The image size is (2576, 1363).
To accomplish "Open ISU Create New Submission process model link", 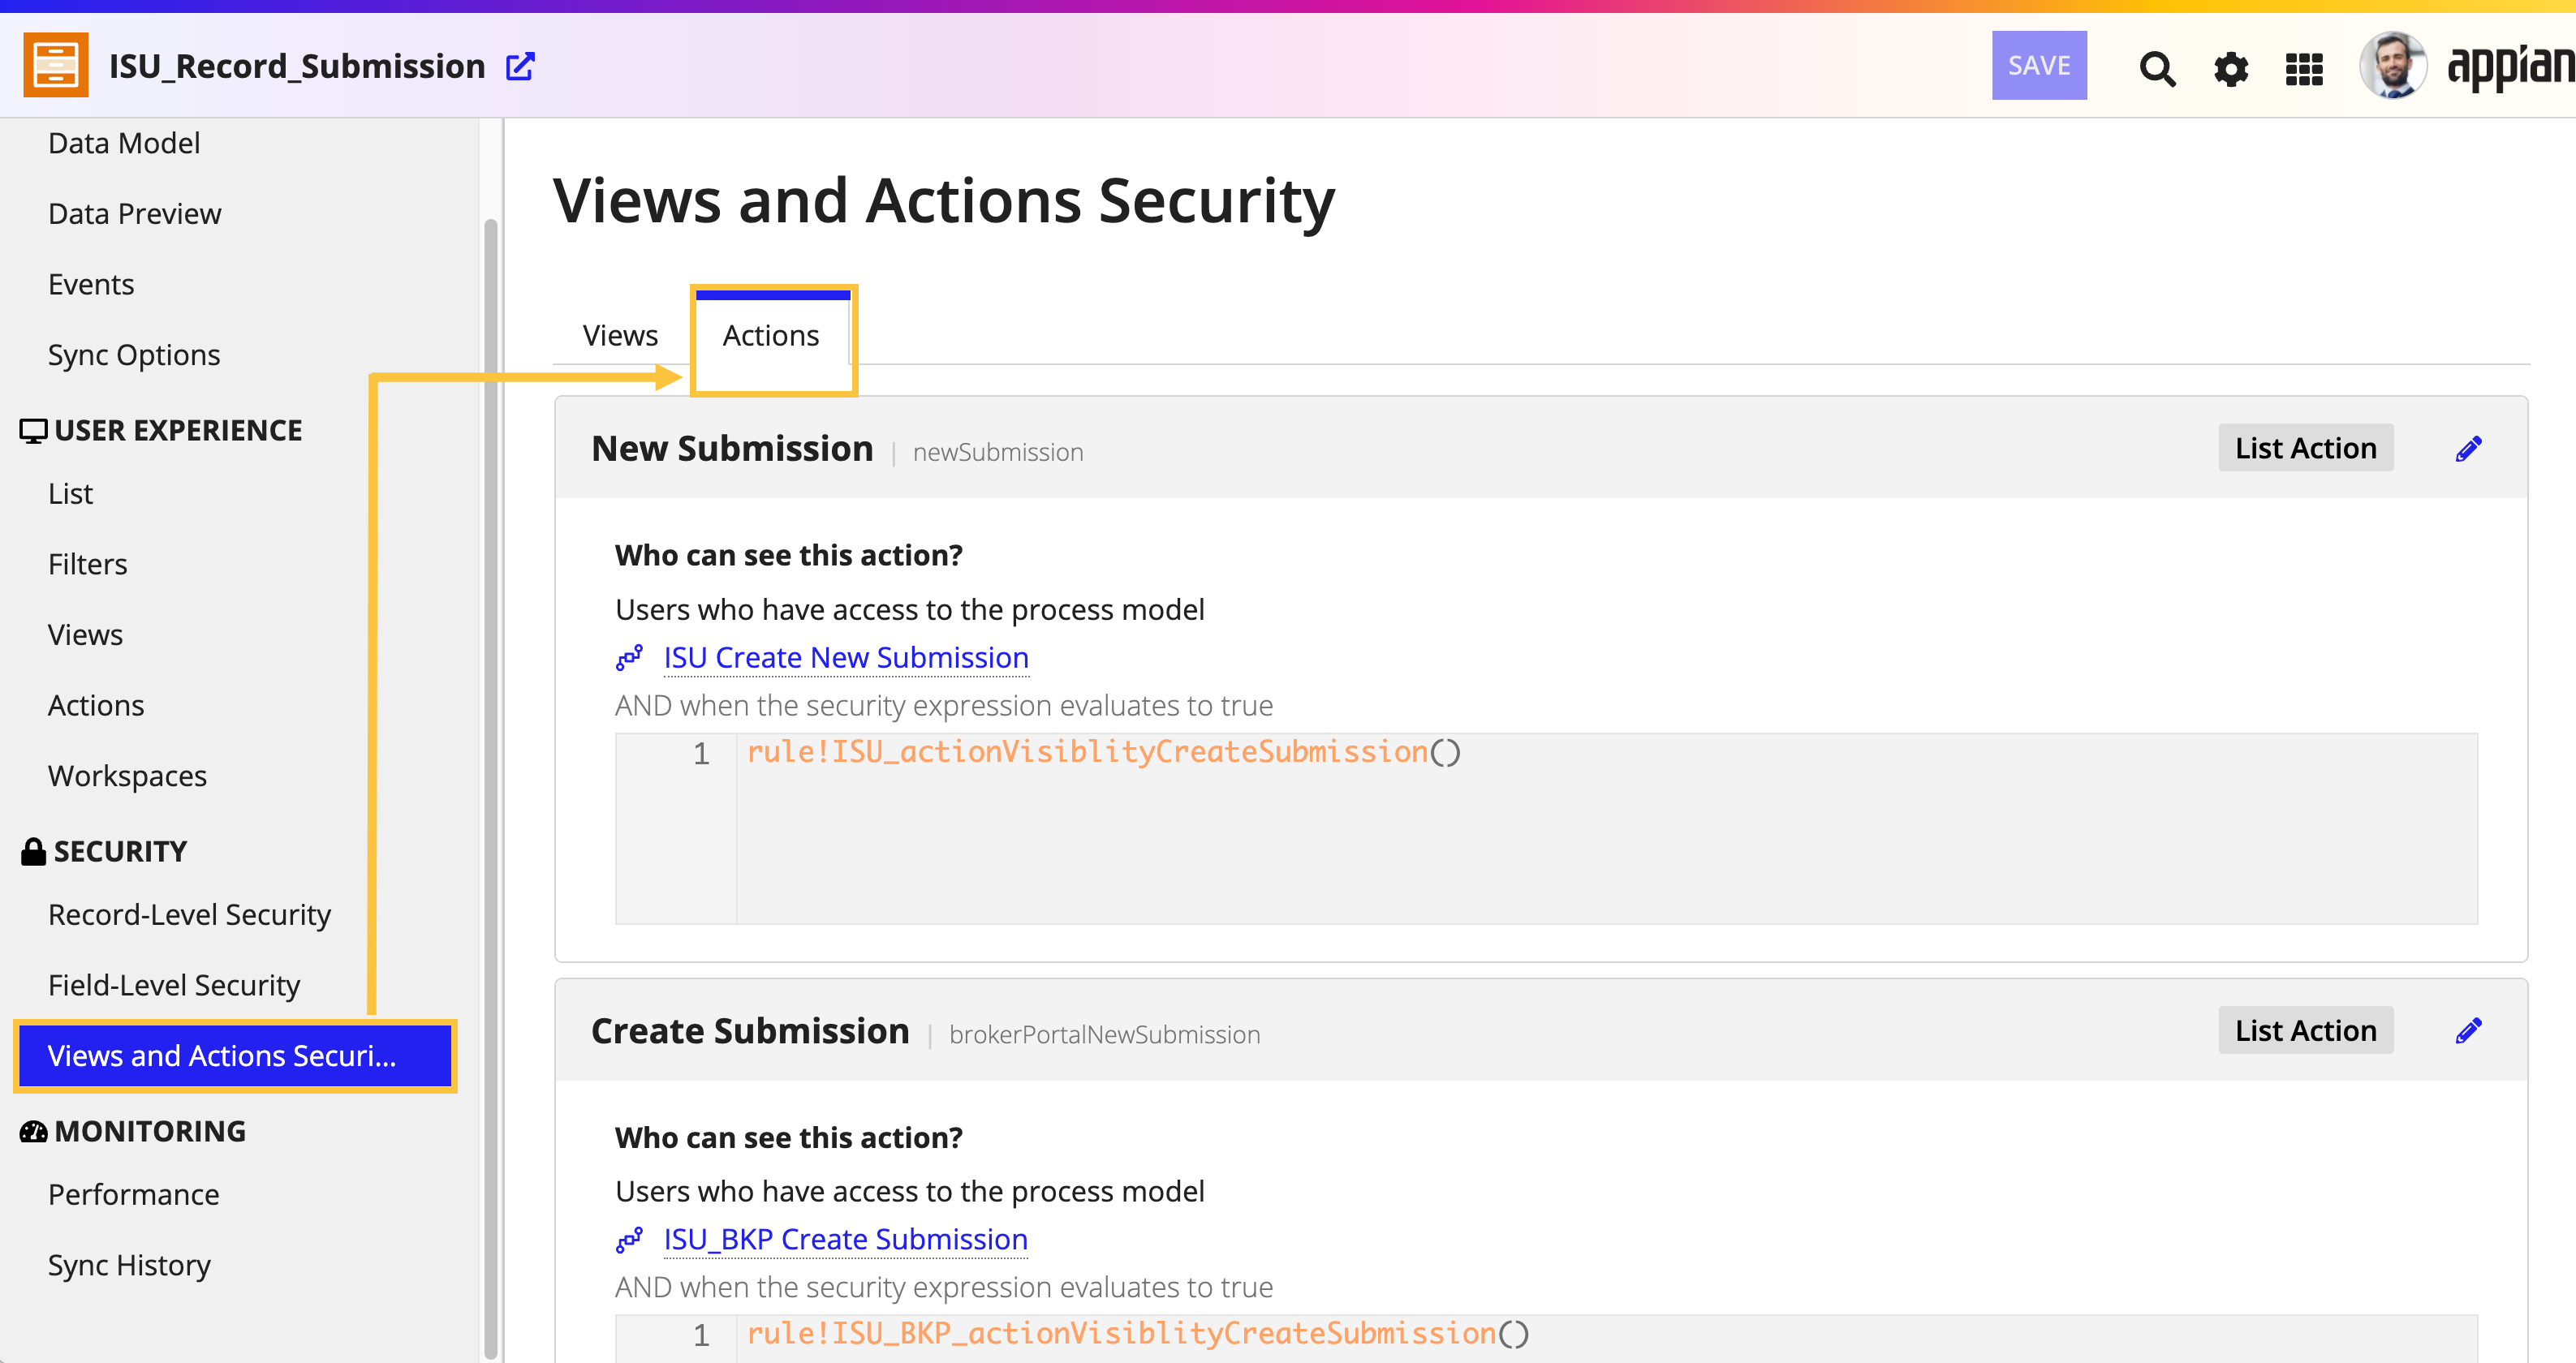I will pyautogui.click(x=846, y=658).
